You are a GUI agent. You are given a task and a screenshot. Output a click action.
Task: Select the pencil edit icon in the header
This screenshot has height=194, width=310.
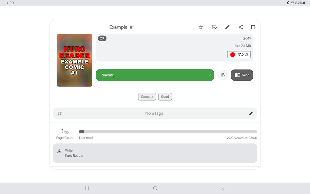pyautogui.click(x=227, y=27)
